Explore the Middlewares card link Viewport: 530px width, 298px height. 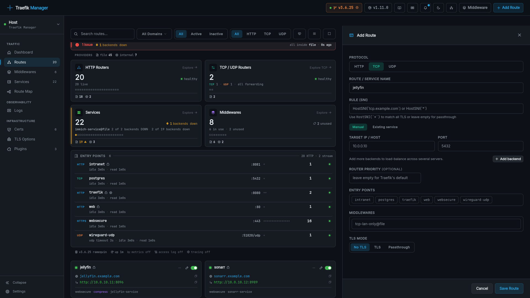pyautogui.click(x=324, y=113)
